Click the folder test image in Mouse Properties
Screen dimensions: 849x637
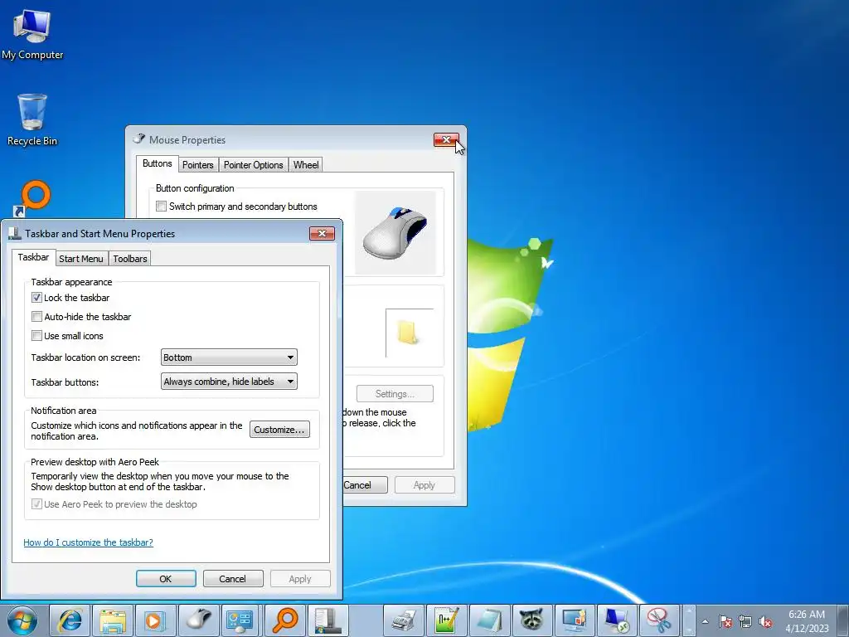coord(410,333)
